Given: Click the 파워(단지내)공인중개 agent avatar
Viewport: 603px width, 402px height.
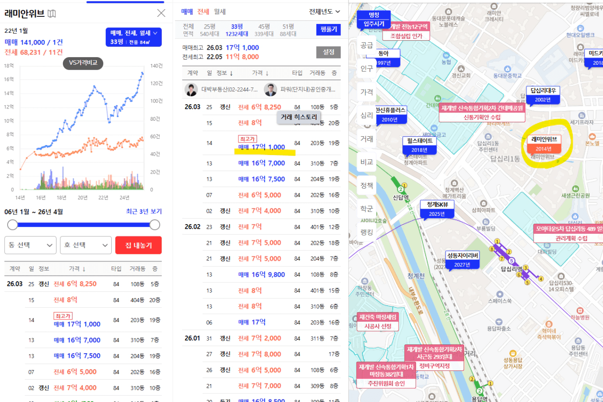Looking at the screenshot, I should pos(270,90).
